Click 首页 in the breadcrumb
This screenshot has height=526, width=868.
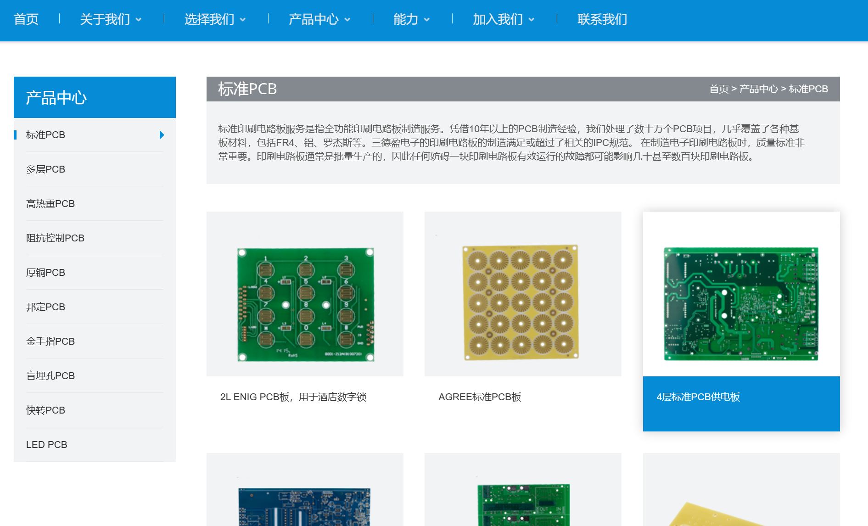[719, 89]
